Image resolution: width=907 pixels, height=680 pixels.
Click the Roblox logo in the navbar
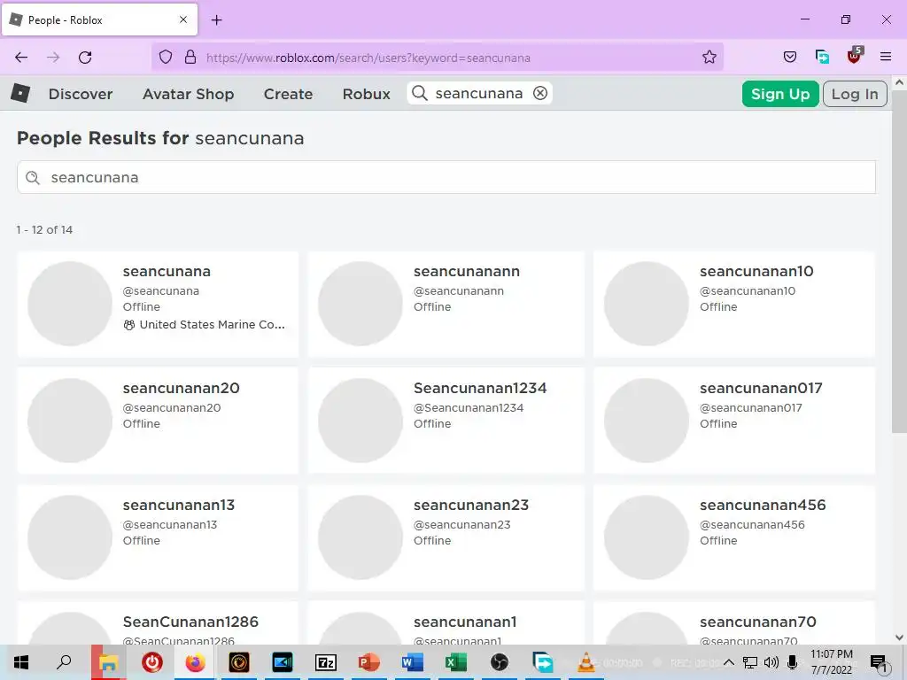(x=20, y=93)
